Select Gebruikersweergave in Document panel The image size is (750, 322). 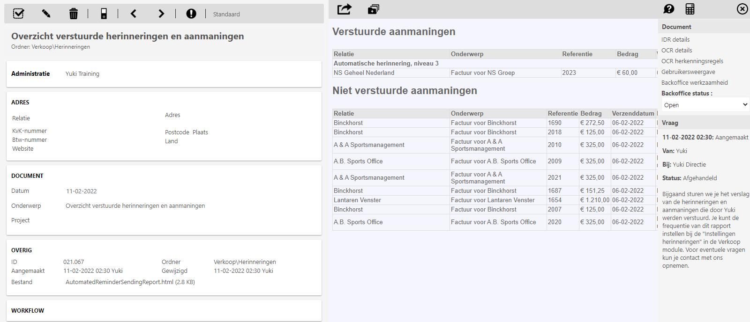coord(688,72)
